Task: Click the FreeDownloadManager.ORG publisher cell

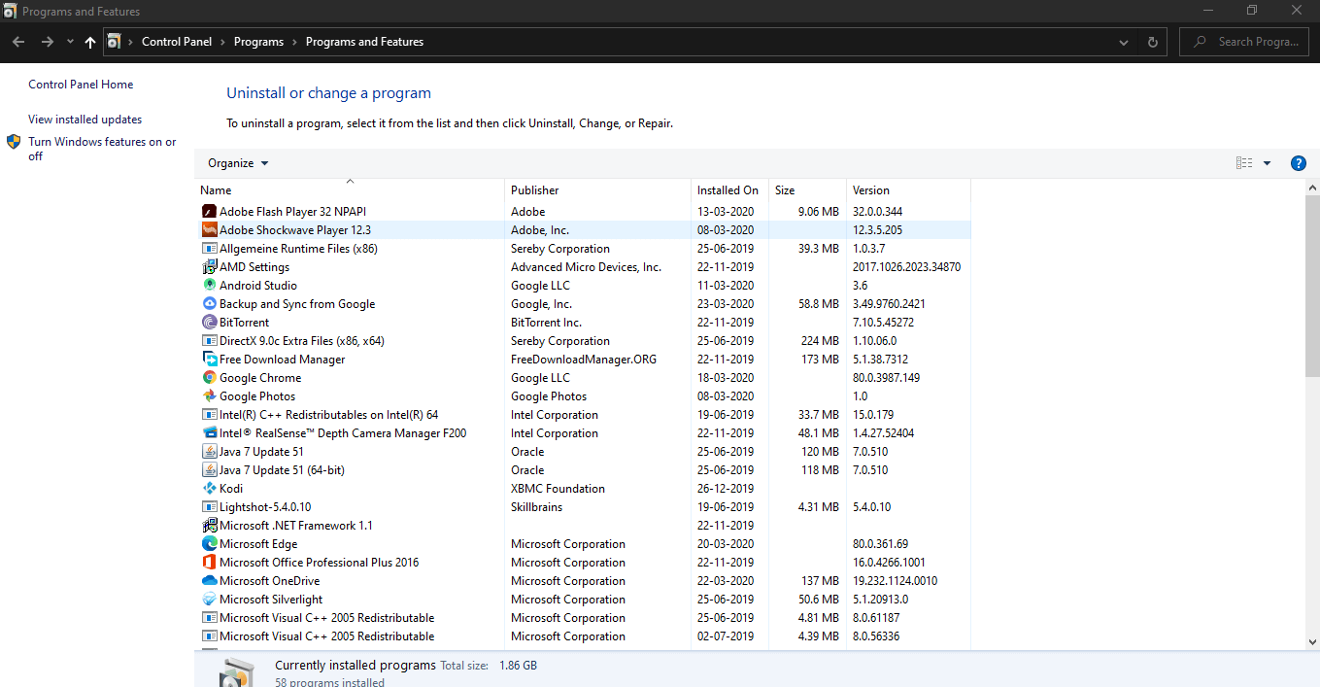Action: pyautogui.click(x=584, y=360)
